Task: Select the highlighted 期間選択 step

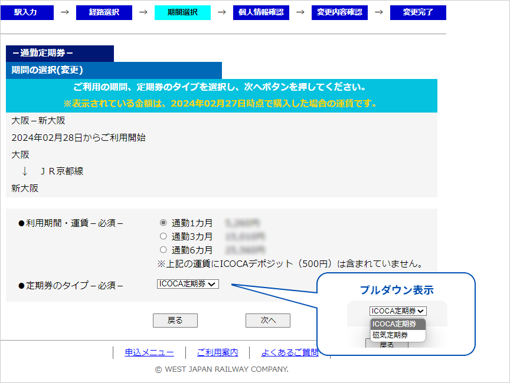Action: [182, 12]
